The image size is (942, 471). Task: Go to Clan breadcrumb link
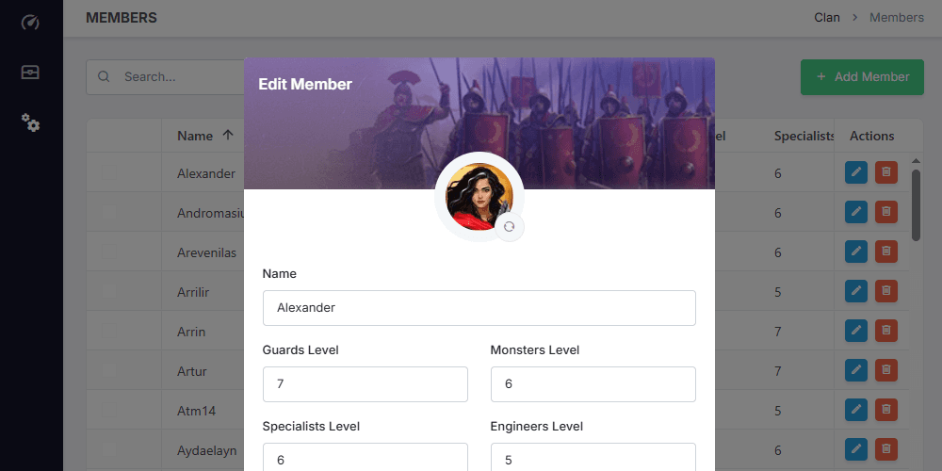click(827, 17)
